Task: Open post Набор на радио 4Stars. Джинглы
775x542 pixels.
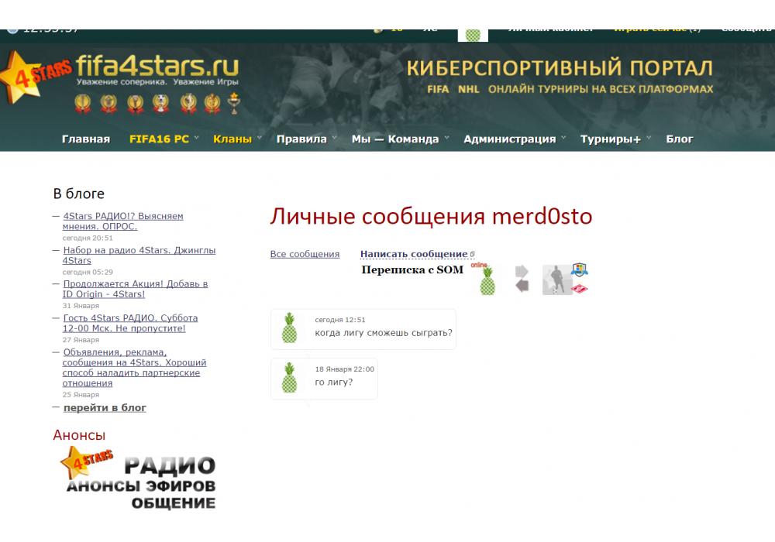Action: click(x=139, y=256)
